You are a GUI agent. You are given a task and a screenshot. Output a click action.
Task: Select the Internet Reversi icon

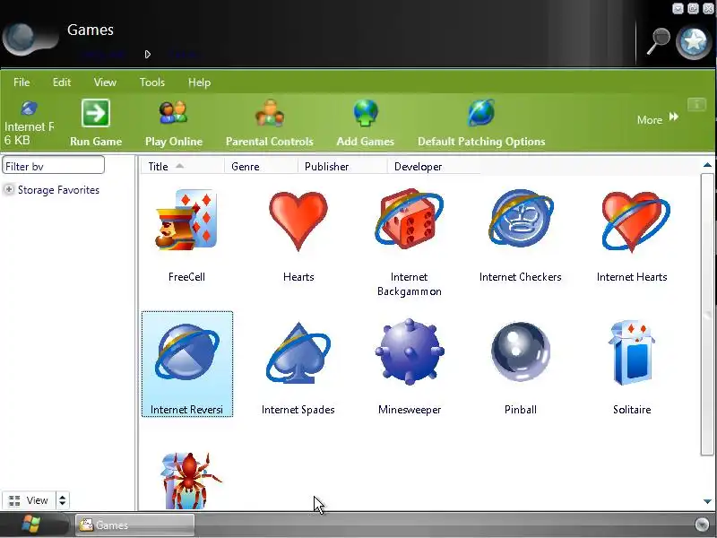[187, 352]
